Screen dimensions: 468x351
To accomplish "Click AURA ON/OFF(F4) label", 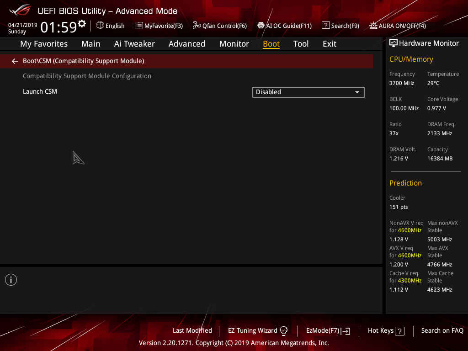I will pos(402,26).
